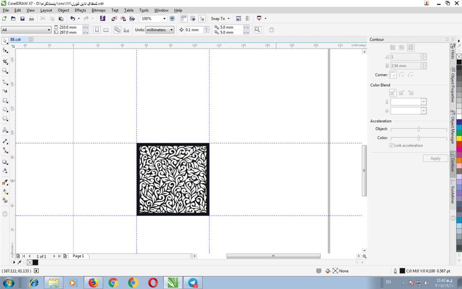Open the zoom level 100% dropdown
462x289 pixels.
coord(165,19)
